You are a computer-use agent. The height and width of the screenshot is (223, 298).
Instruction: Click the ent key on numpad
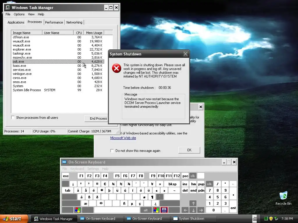tap(233, 207)
